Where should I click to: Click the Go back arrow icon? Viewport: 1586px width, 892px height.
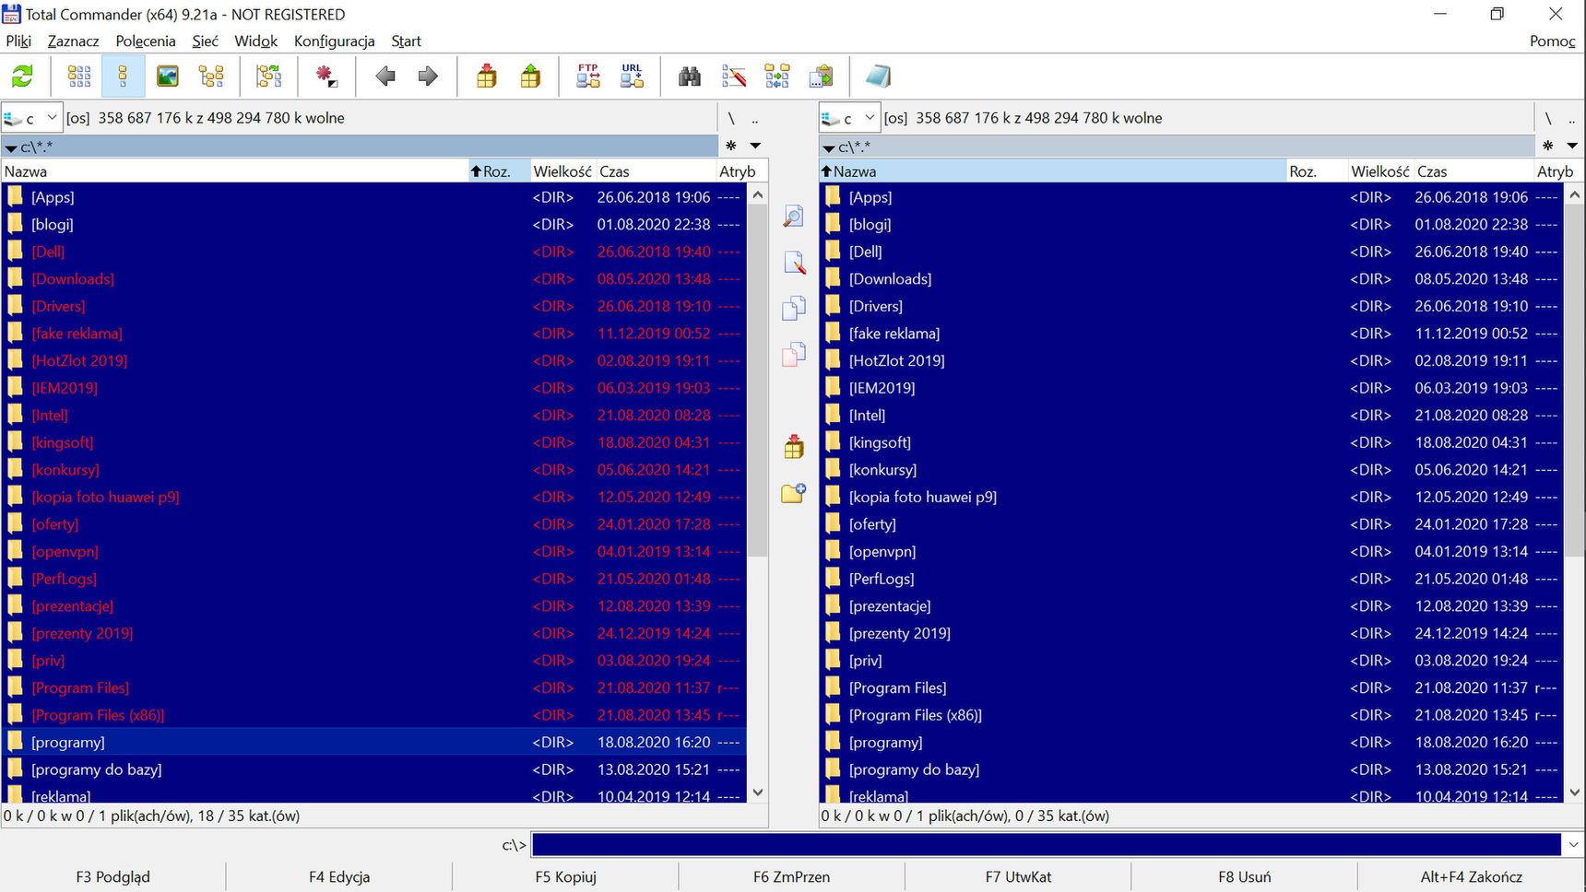385,76
